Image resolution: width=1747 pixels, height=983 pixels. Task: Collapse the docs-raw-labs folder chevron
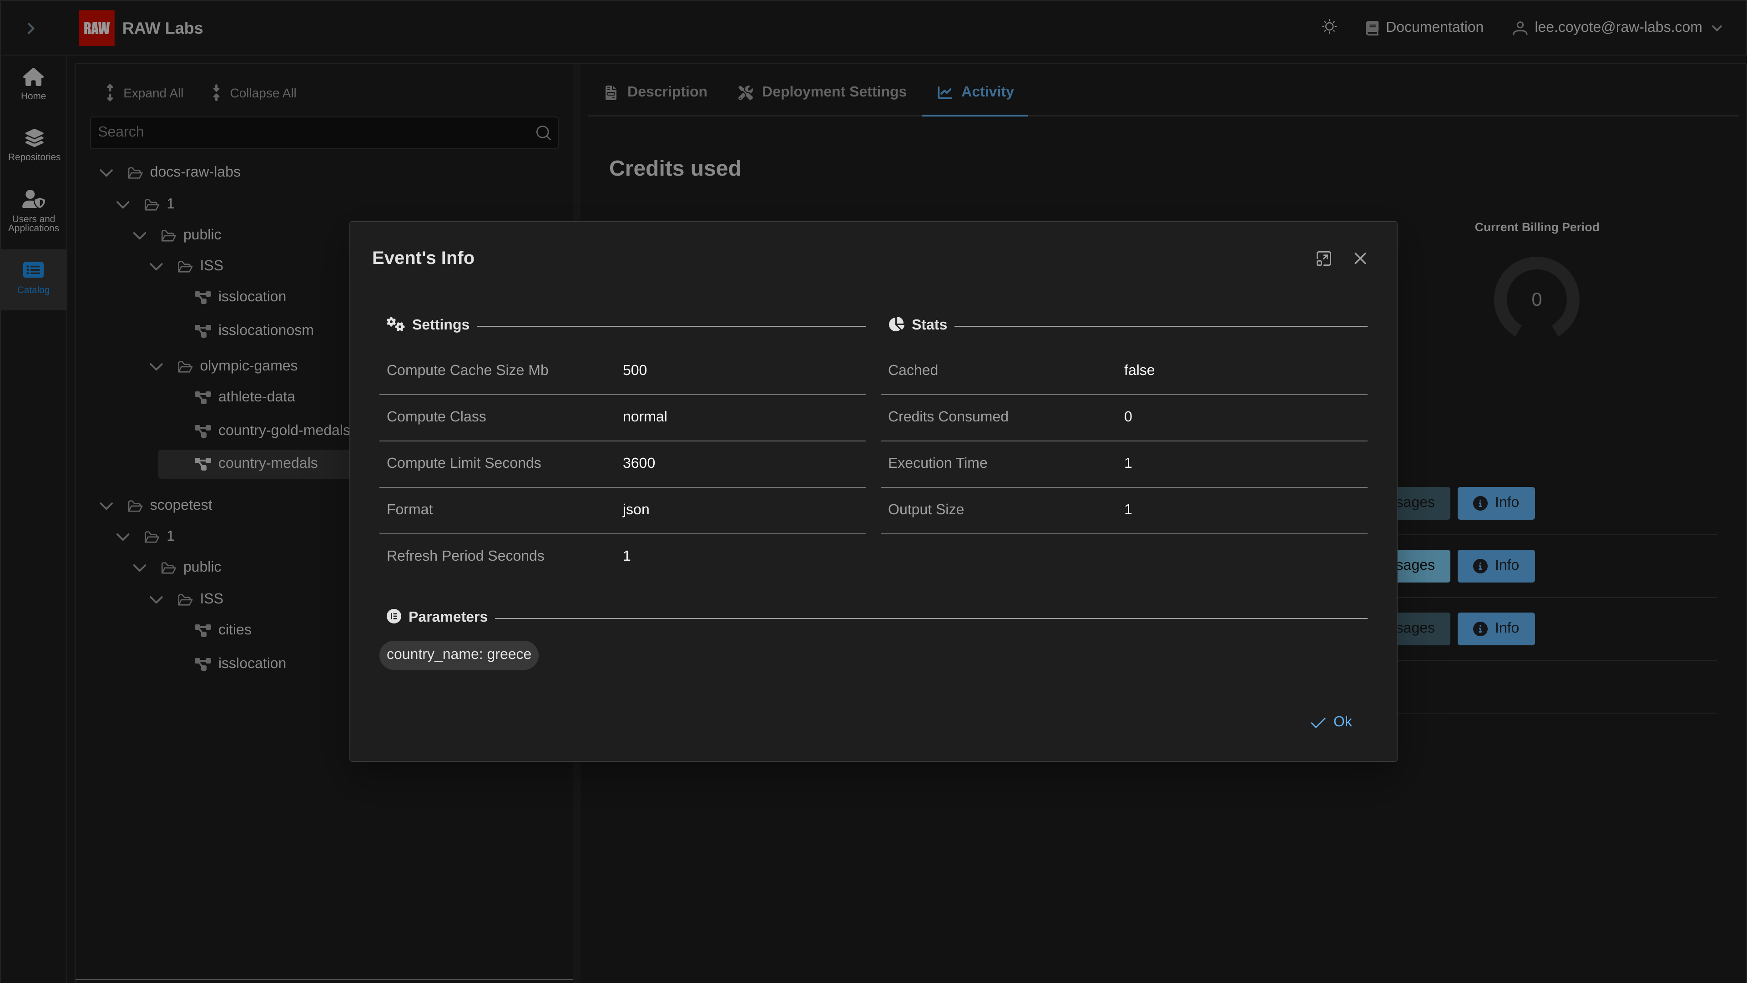pos(106,172)
